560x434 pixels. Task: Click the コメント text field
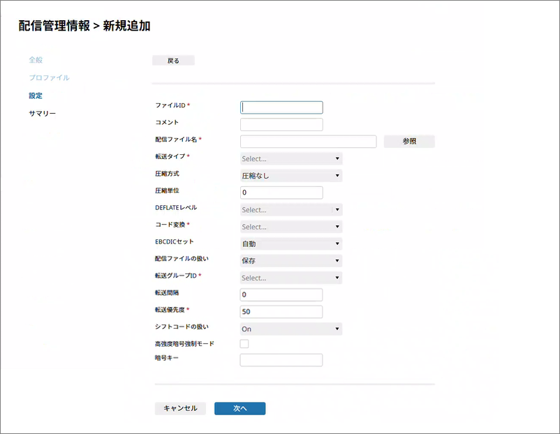click(281, 125)
